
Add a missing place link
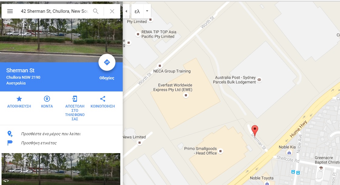pos(51,134)
